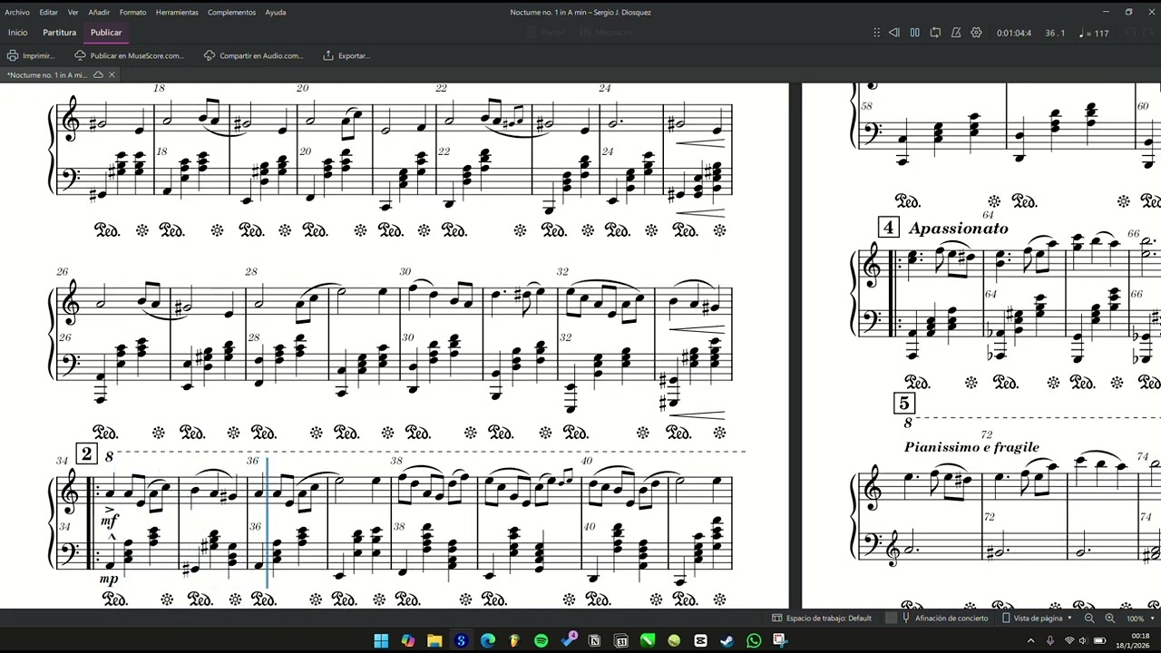Select the Pianissimo e fragile text
Image resolution: width=1161 pixels, height=653 pixels.
click(971, 447)
